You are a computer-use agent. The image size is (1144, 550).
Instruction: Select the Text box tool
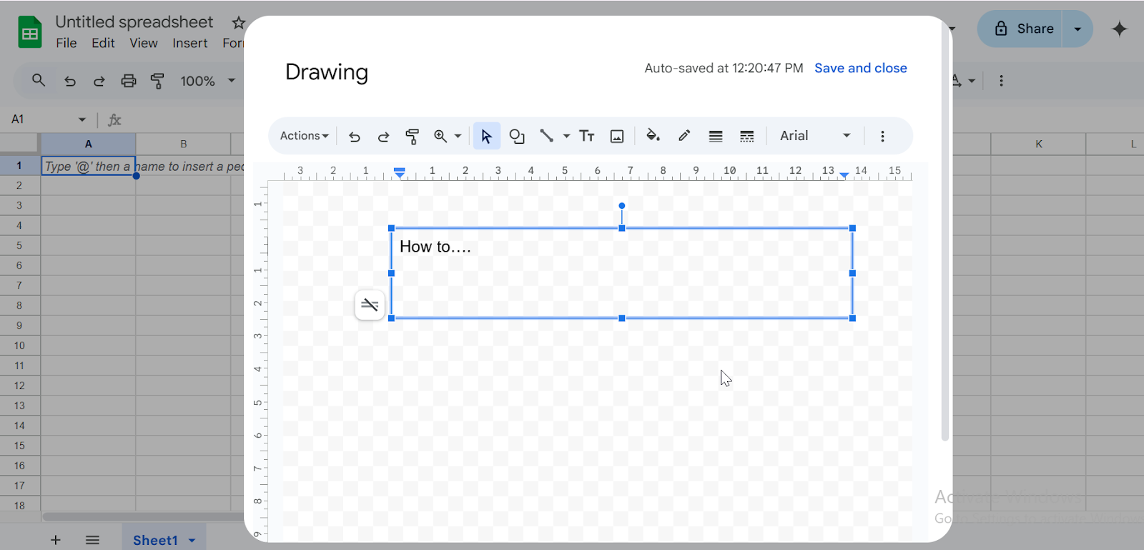pos(587,136)
